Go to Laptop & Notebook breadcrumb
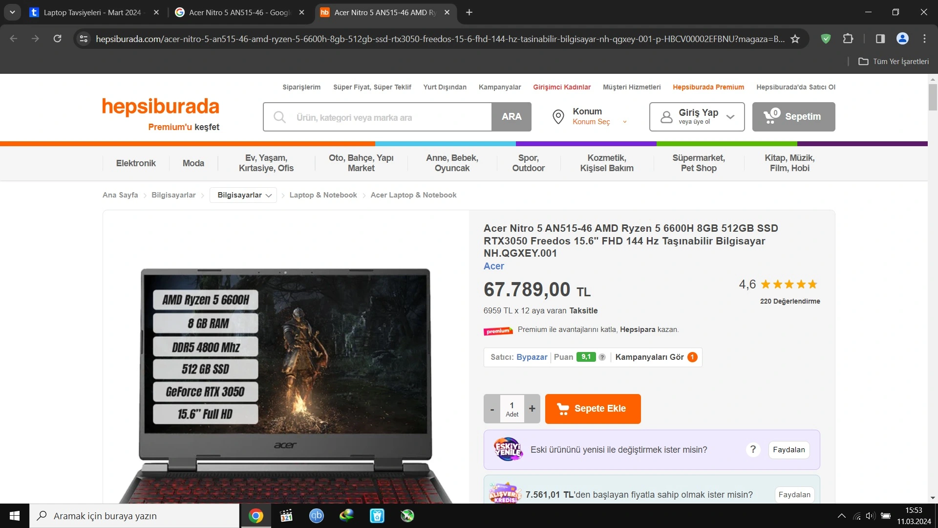The width and height of the screenshot is (938, 528). coord(323,195)
